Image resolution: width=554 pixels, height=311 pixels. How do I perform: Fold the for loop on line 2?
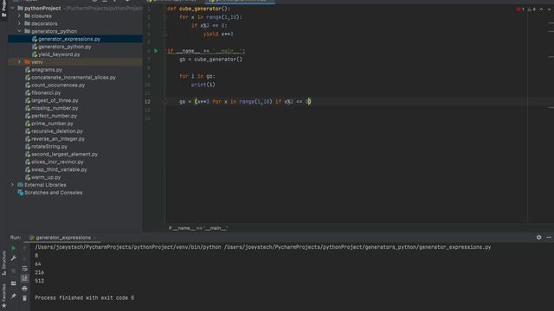[165, 17]
